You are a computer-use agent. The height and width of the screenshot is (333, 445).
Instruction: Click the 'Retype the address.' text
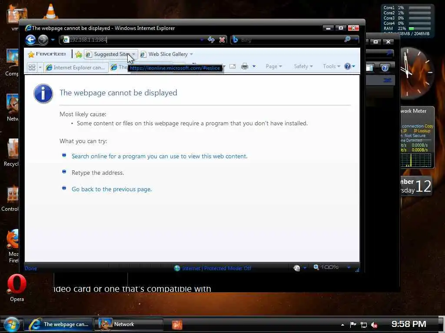click(98, 173)
